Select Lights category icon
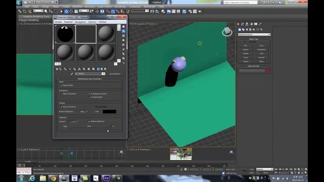Image resolution: width=324 pixels, height=182 pixels. [247, 29]
